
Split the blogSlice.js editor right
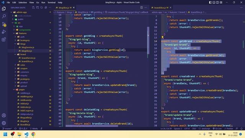pyautogui.click(x=141, y=8)
